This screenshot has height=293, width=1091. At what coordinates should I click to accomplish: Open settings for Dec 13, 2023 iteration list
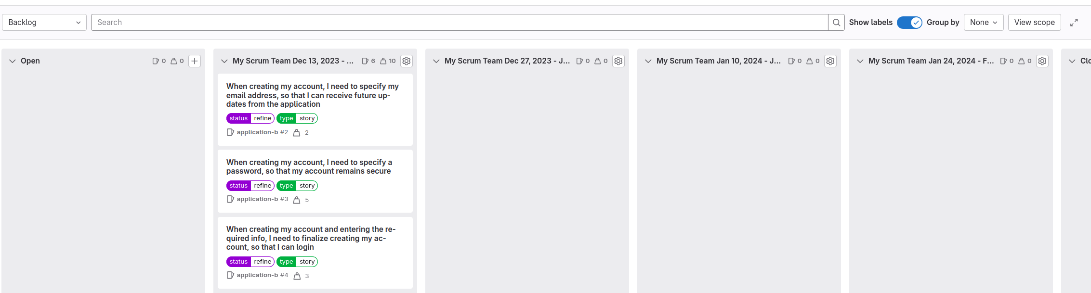407,61
